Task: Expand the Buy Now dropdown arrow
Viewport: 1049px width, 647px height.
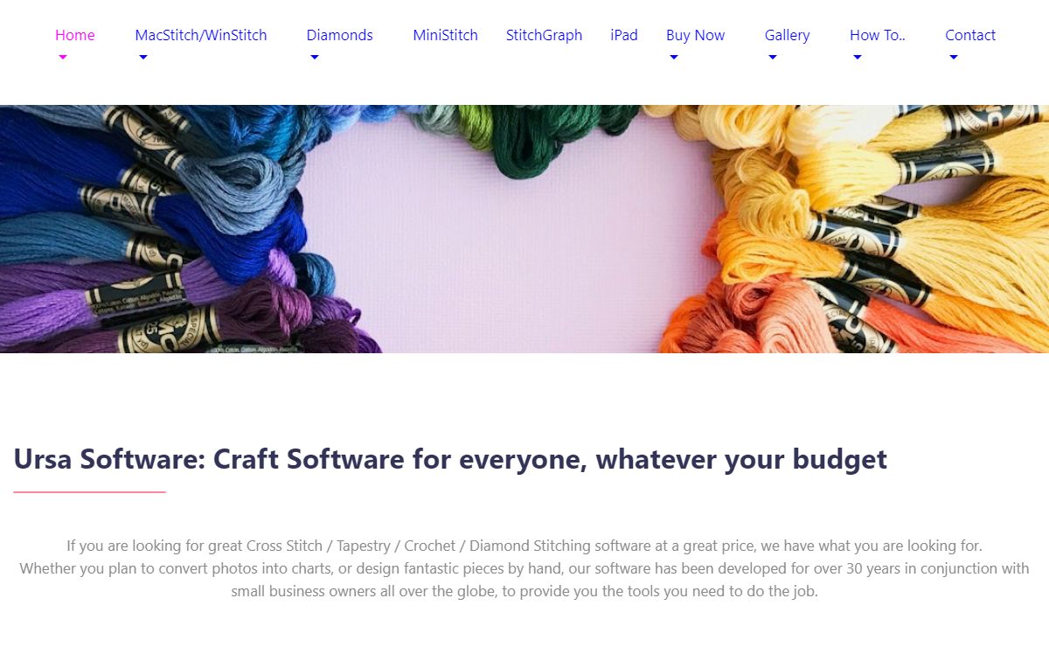Action: click(x=674, y=58)
